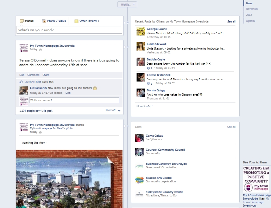Click the Offer, Event calendar icon
The height and width of the screenshot is (208, 271).
coord(76,21)
